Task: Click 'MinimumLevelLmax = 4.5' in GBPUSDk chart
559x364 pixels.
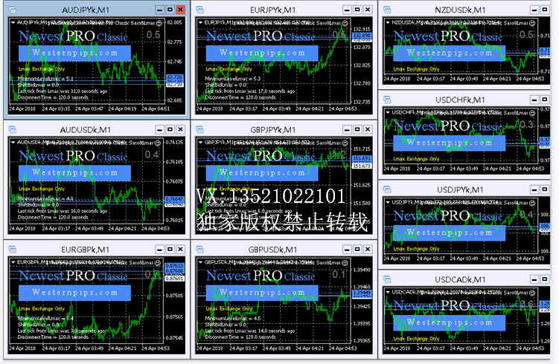Action: (233, 319)
